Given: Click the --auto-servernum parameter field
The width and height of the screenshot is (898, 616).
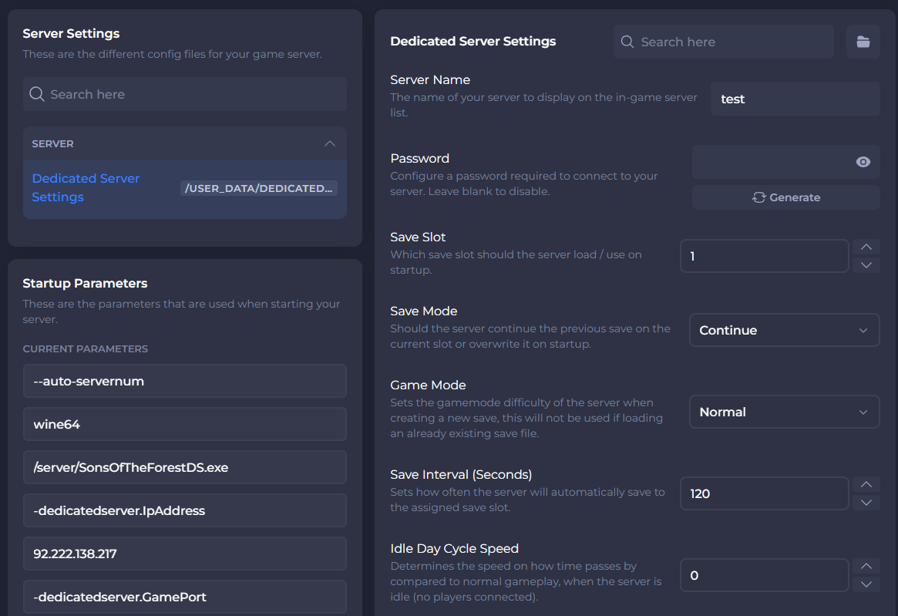Looking at the screenshot, I should 184,381.
